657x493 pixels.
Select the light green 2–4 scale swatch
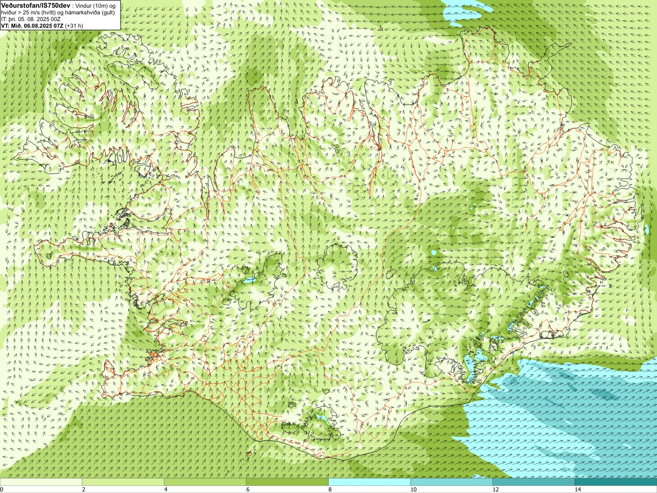(123, 482)
